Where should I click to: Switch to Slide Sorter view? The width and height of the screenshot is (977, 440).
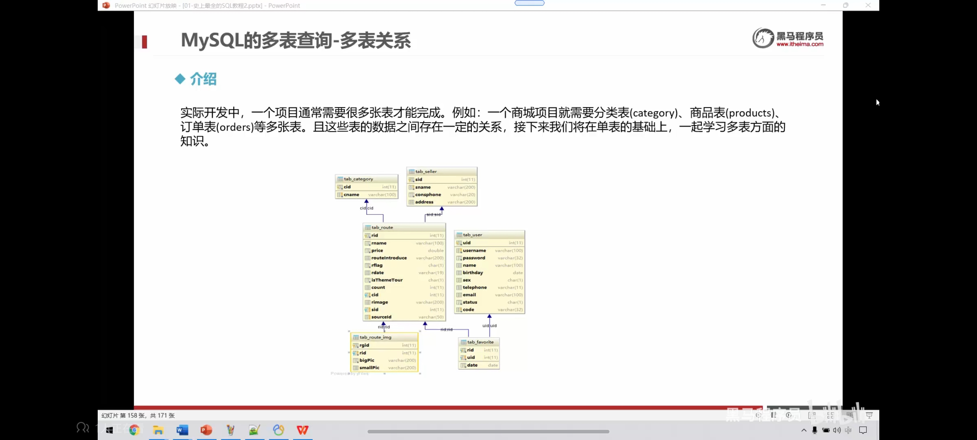pyautogui.click(x=830, y=415)
